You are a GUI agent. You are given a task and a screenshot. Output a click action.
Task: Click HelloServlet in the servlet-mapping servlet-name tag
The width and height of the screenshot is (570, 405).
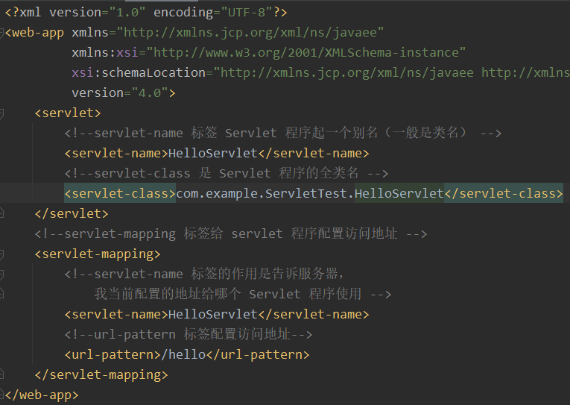[x=213, y=315]
